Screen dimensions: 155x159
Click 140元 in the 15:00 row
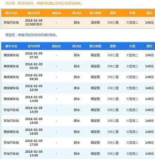tap(149, 121)
